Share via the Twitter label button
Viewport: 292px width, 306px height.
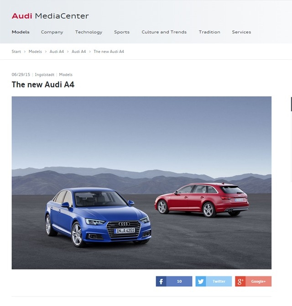point(219,281)
